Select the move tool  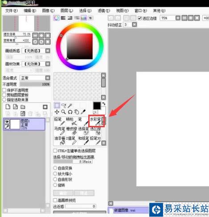[57, 112]
